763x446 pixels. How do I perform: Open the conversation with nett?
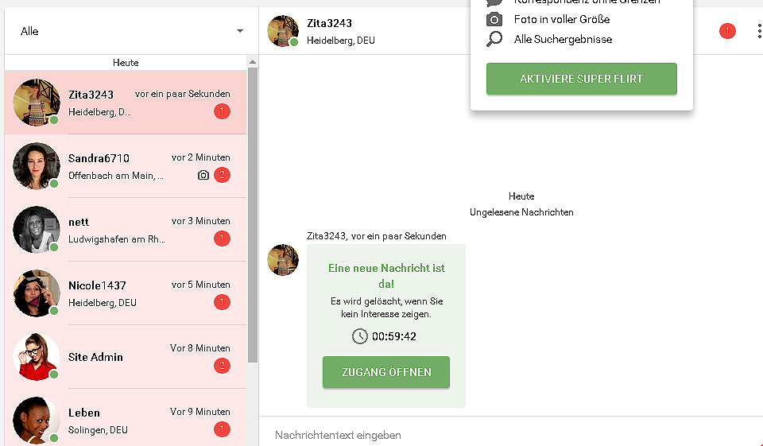[x=127, y=230]
